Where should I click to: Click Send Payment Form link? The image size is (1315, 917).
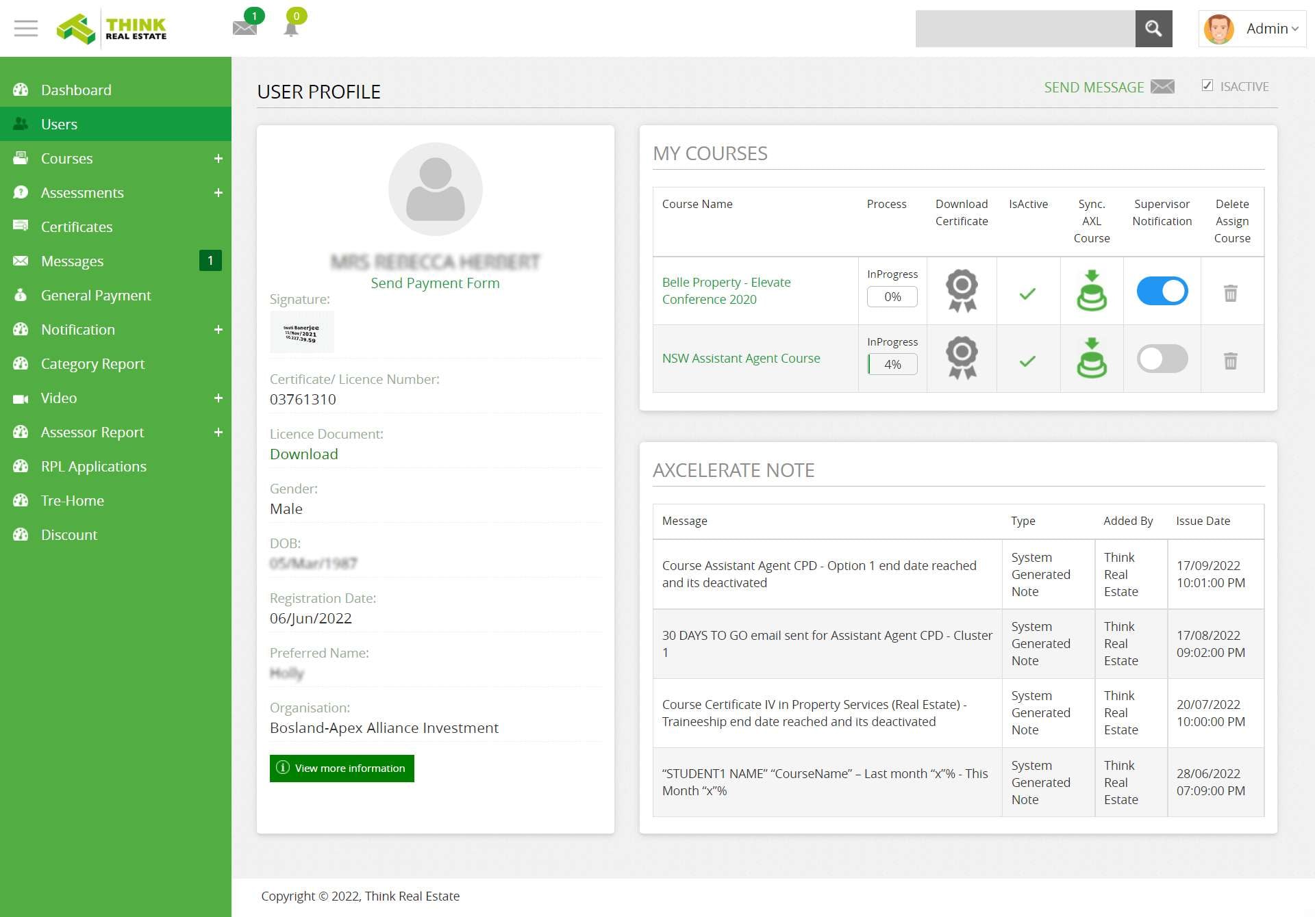point(435,283)
